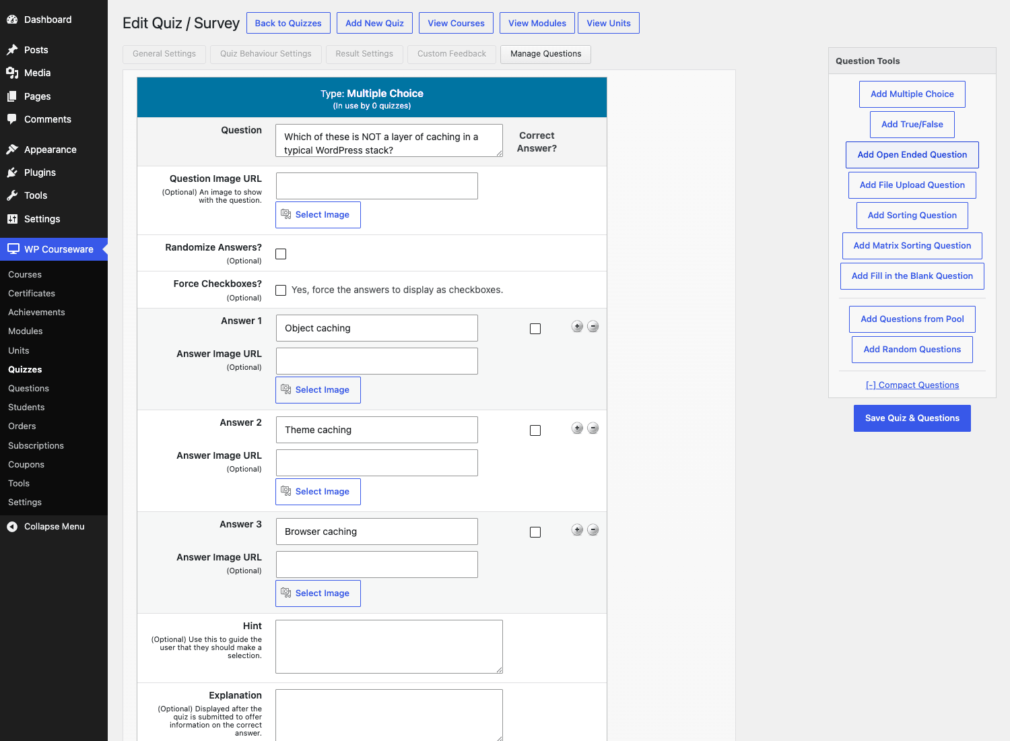Switch to Quiz Behaviour Settings tab
1010x741 pixels.
click(266, 54)
